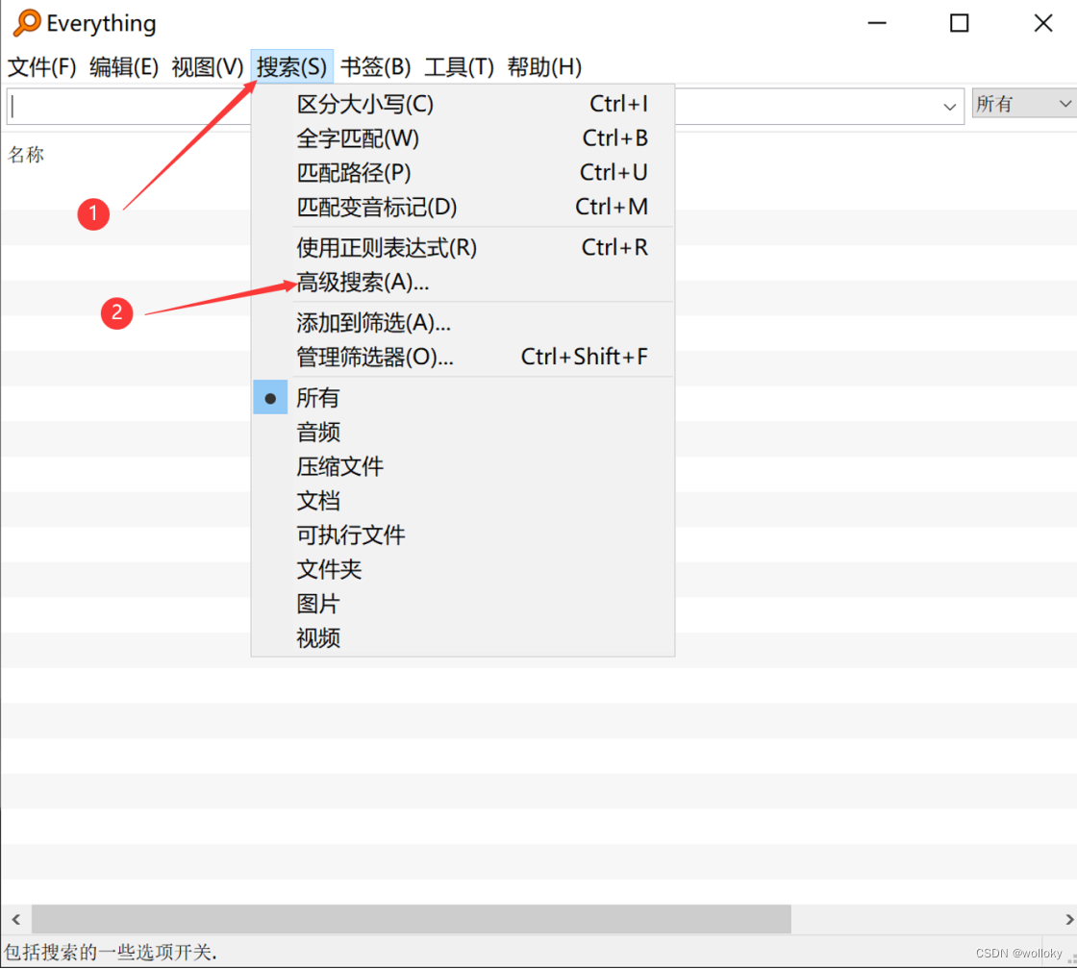Click the horizontal scrollbar right arrow
1077x969 pixels.
[1068, 919]
